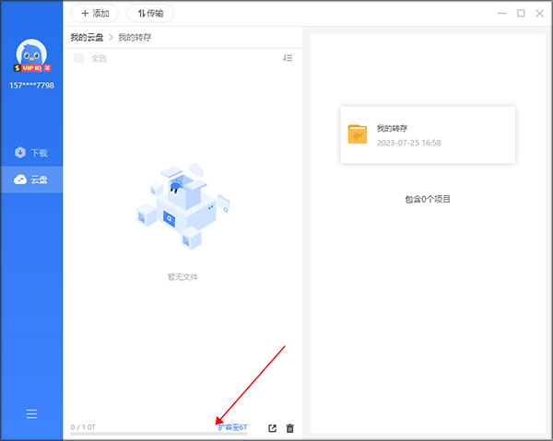
Task: Click the storage usage bar 0 / 1.0T
Action: (x=159, y=434)
